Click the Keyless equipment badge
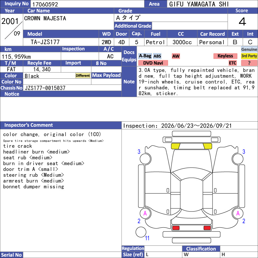Image resolution: width=258 pixels, height=258 pixels. [x=225, y=56]
